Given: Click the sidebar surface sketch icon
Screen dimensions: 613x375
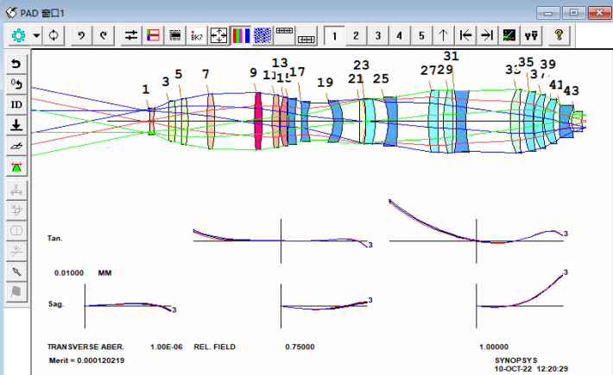Looking at the screenshot, I should pyautogui.click(x=16, y=146).
